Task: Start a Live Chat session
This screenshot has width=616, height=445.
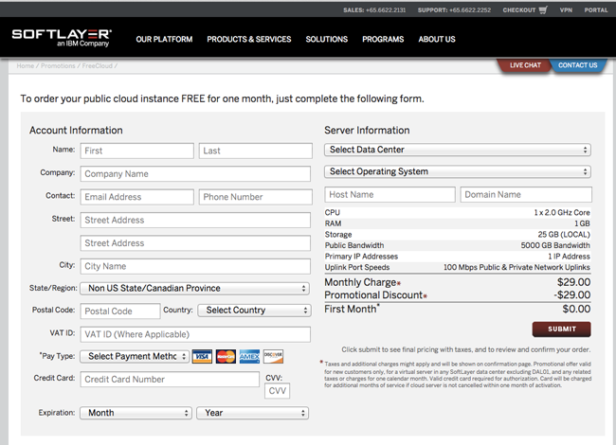Action: pos(524,65)
